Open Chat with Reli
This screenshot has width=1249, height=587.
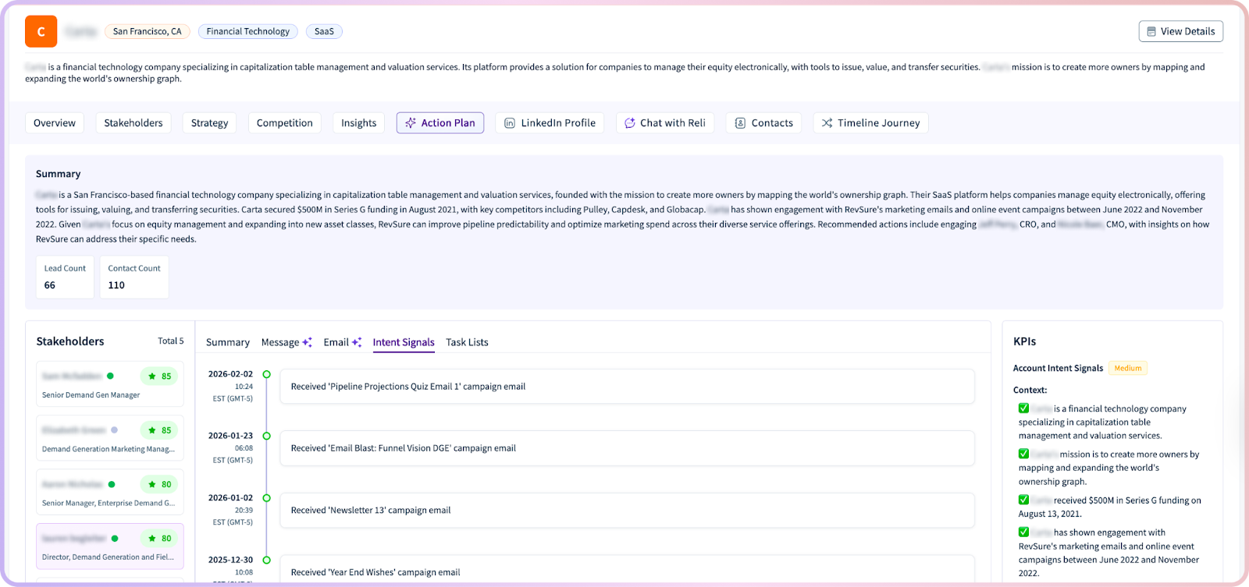[665, 123]
